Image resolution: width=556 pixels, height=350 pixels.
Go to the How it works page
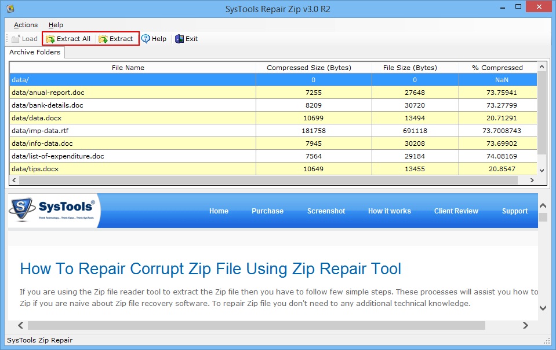389,211
